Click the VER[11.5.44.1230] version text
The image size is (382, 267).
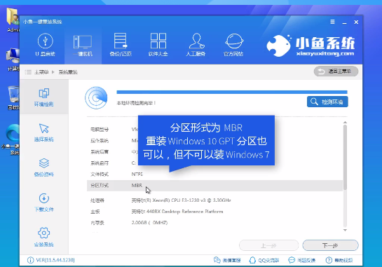tap(55, 260)
